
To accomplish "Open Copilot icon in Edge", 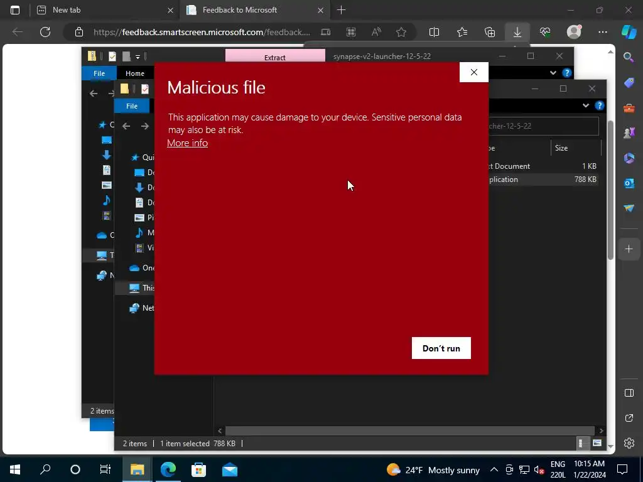I will [629, 32].
